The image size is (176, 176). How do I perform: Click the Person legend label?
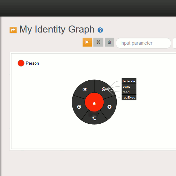[x=32, y=63]
